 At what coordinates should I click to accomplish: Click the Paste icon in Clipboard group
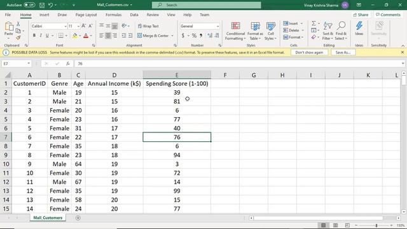point(9,26)
